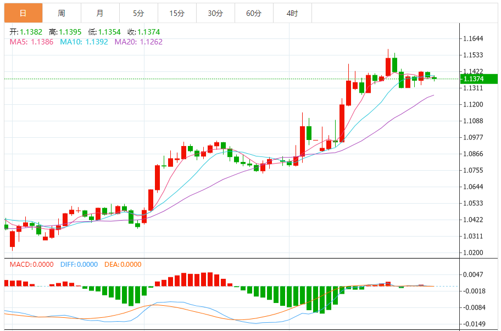Open the 5分 timeframe tab
The width and height of the screenshot is (501, 331).
point(138,13)
